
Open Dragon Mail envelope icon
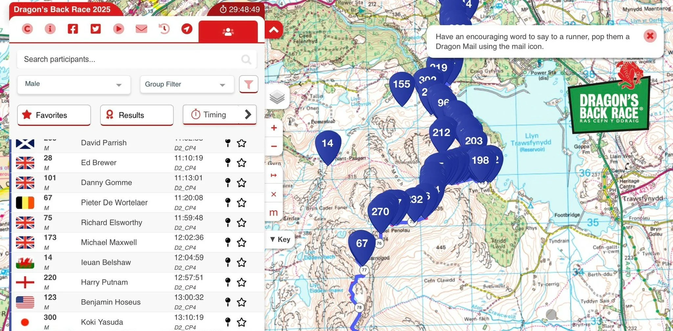pos(141,29)
